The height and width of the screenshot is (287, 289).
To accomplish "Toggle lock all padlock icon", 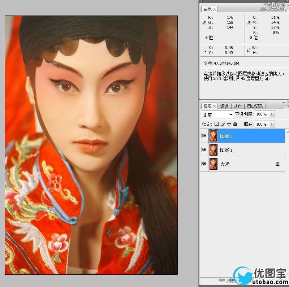I will (235, 124).
